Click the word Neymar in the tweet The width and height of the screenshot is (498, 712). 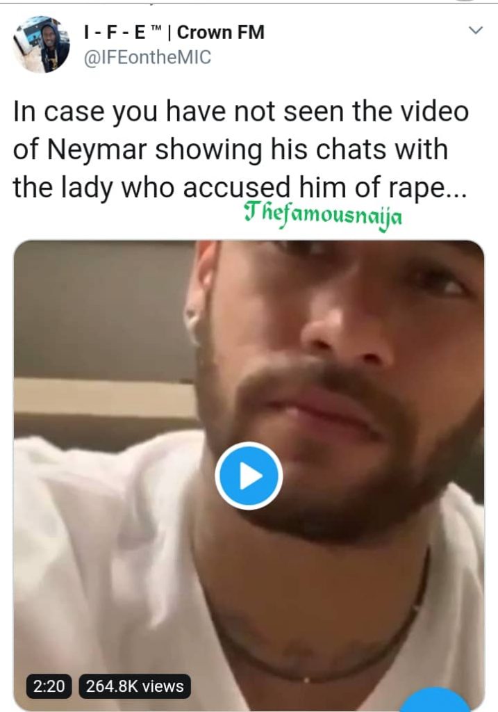tap(90, 150)
